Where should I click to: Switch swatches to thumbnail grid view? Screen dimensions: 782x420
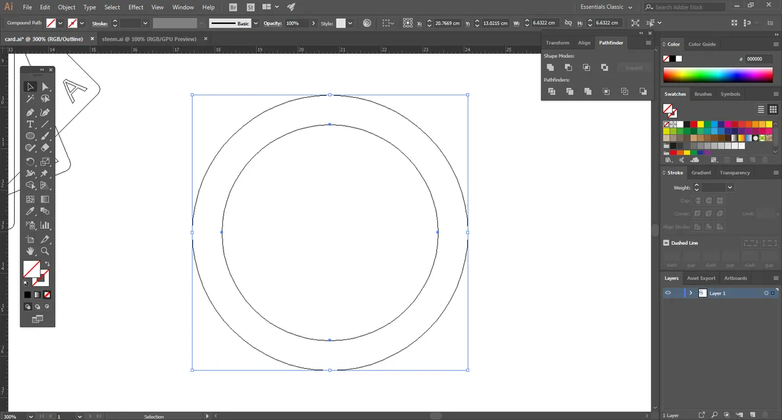click(x=773, y=110)
